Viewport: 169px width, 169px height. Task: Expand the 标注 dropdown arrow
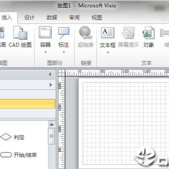(64, 52)
